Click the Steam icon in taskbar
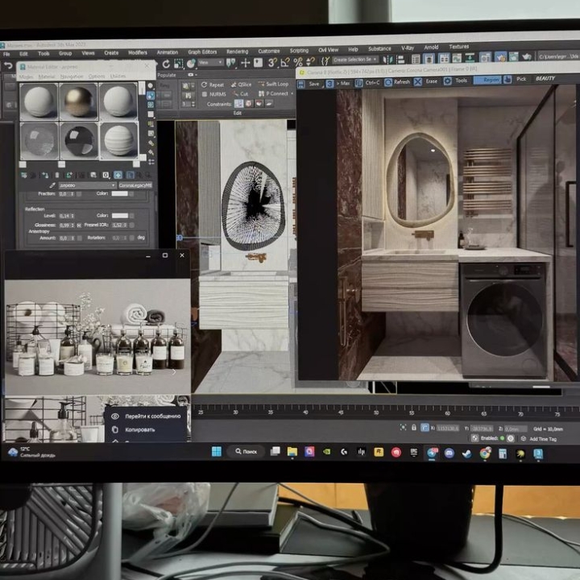Image resolution: width=580 pixels, height=580 pixels. coord(466,454)
